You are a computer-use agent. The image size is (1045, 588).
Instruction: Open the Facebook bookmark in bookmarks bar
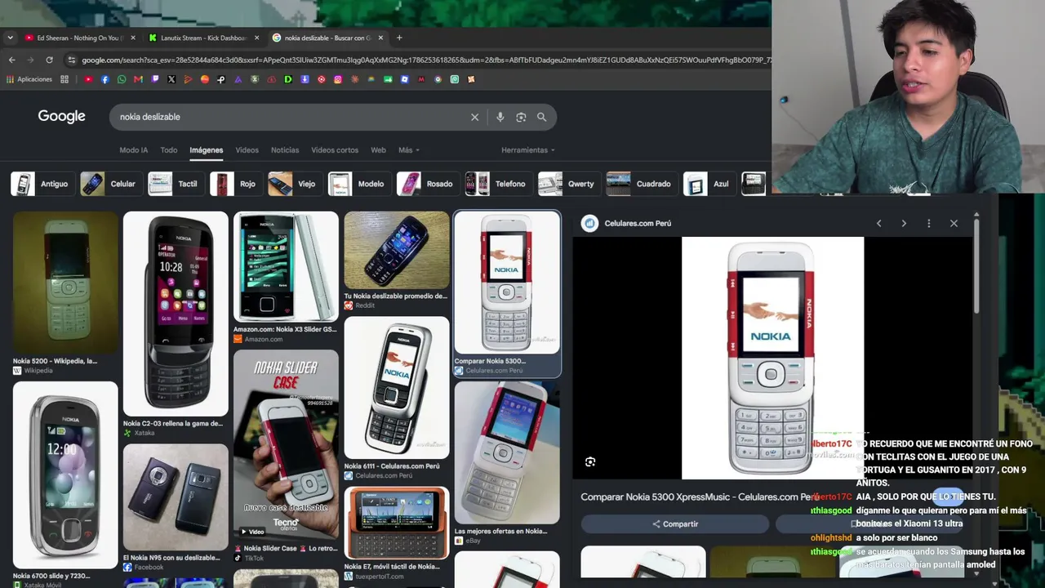[x=104, y=79]
